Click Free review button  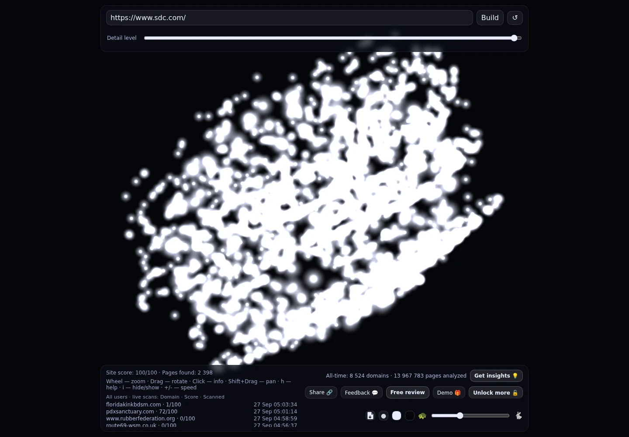tap(408, 392)
